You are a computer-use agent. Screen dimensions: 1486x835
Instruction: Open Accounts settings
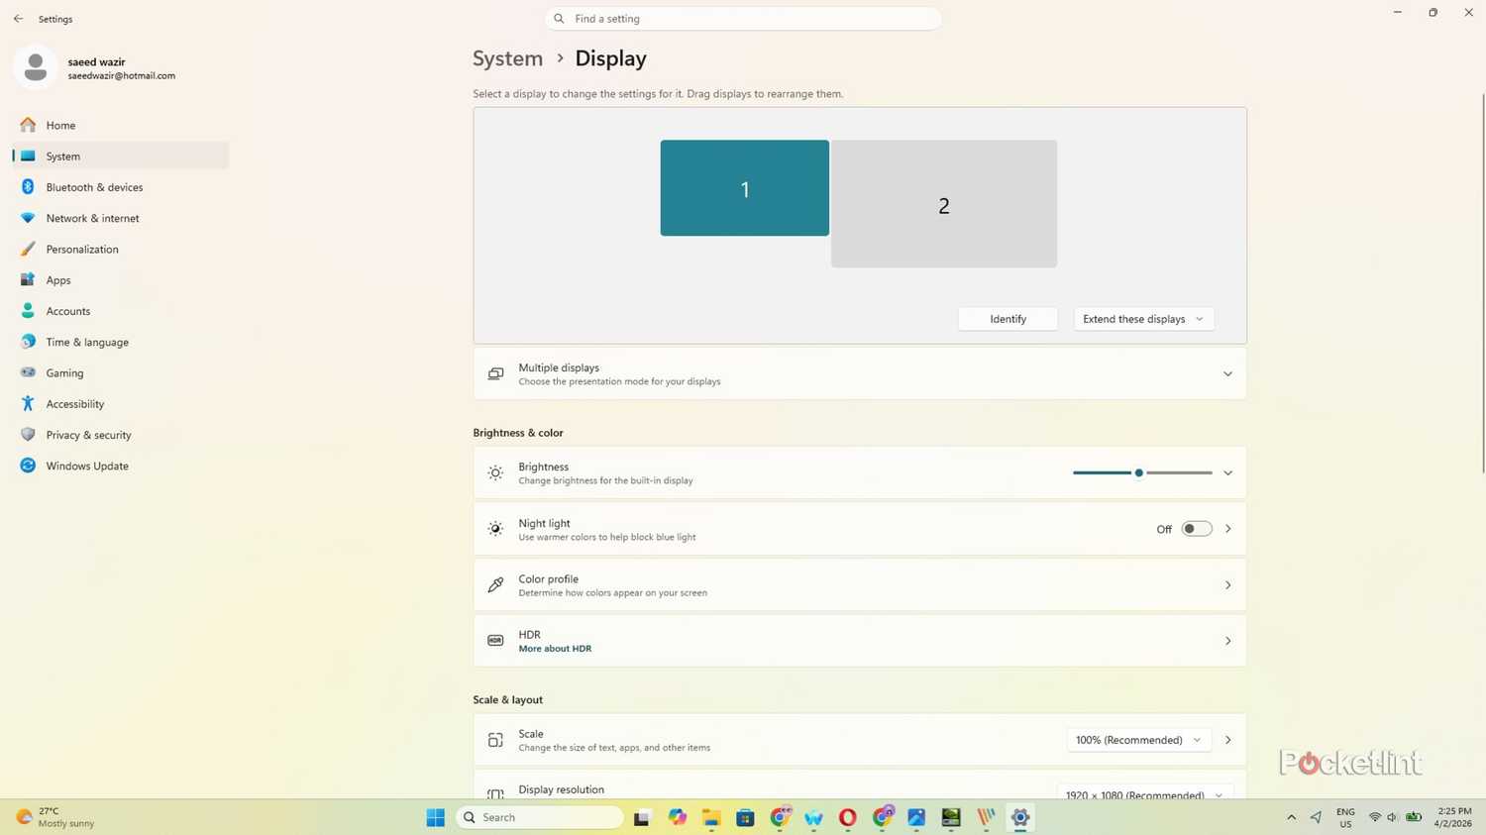coord(67,310)
